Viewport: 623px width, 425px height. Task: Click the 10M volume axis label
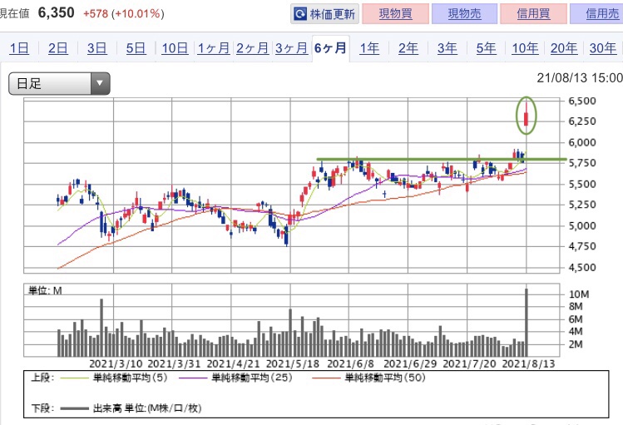tap(579, 294)
